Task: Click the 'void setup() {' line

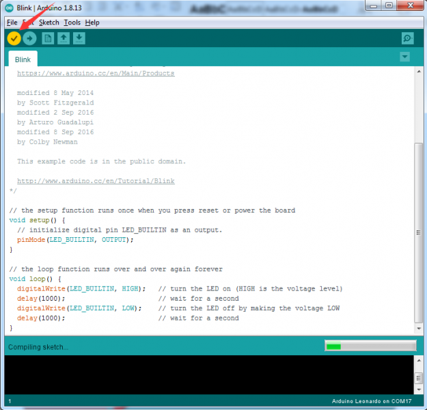Action: (38, 220)
